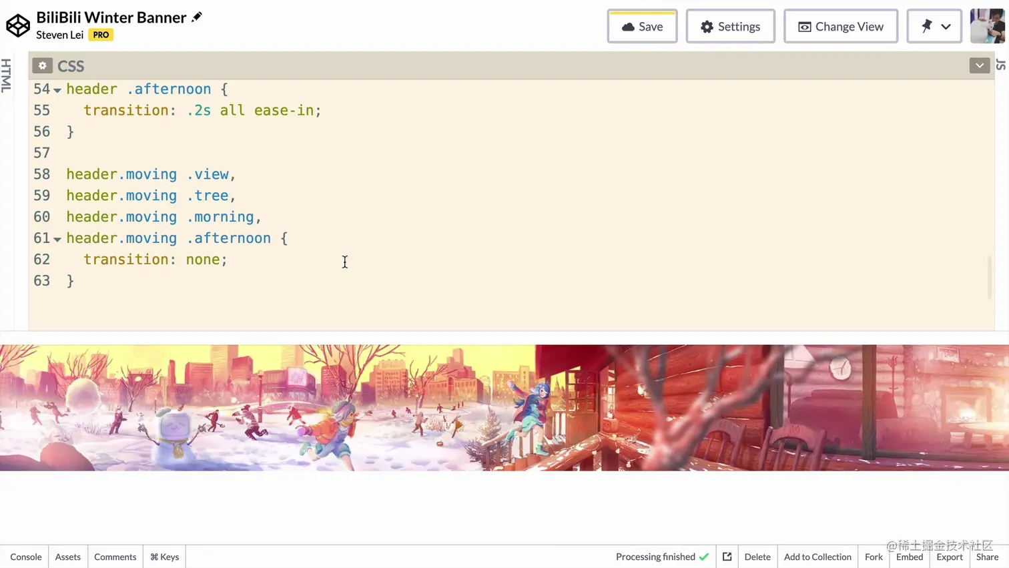
Task: Open the Share menu
Action: 987,557
